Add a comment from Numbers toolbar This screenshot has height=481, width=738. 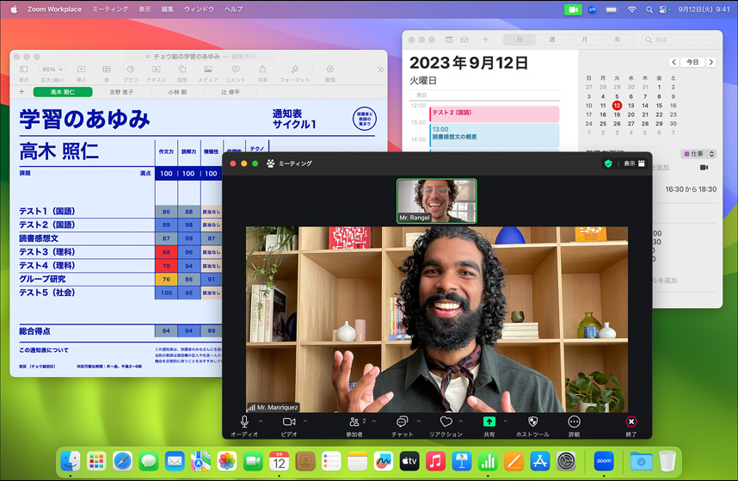point(236,69)
